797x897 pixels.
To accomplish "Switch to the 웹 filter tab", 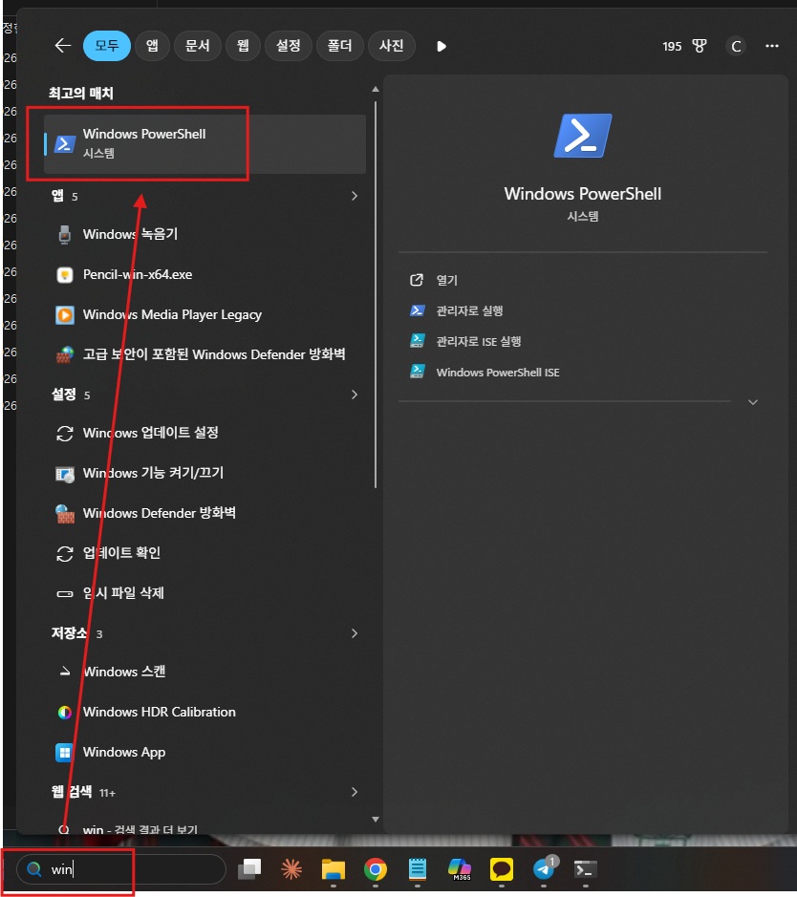I will click(243, 46).
